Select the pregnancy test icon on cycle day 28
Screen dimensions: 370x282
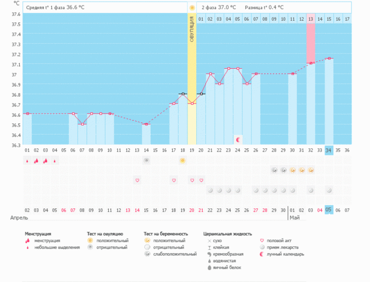(x=274, y=170)
